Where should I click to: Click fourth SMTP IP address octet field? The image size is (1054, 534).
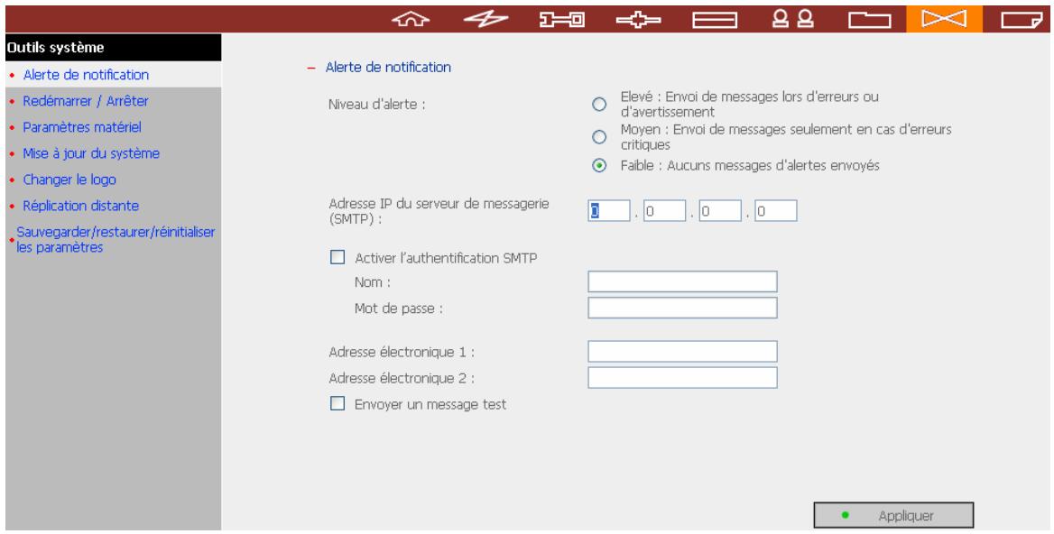776,211
